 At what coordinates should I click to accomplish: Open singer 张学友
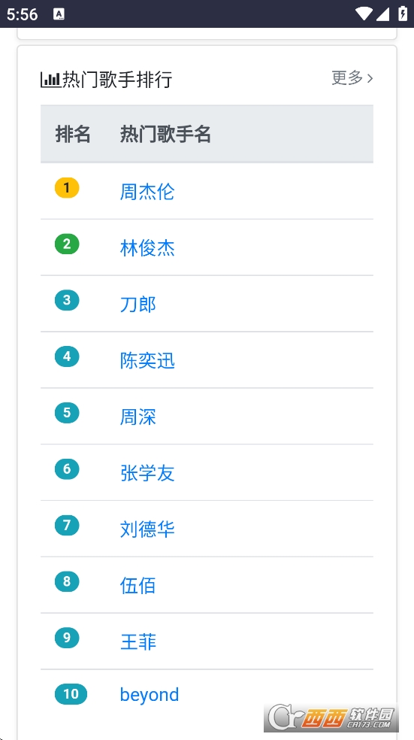(147, 473)
